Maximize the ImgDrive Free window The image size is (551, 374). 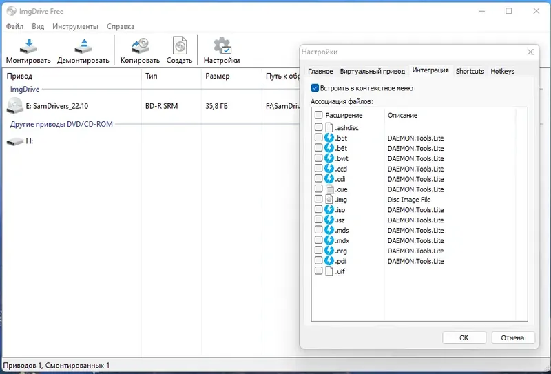point(508,11)
